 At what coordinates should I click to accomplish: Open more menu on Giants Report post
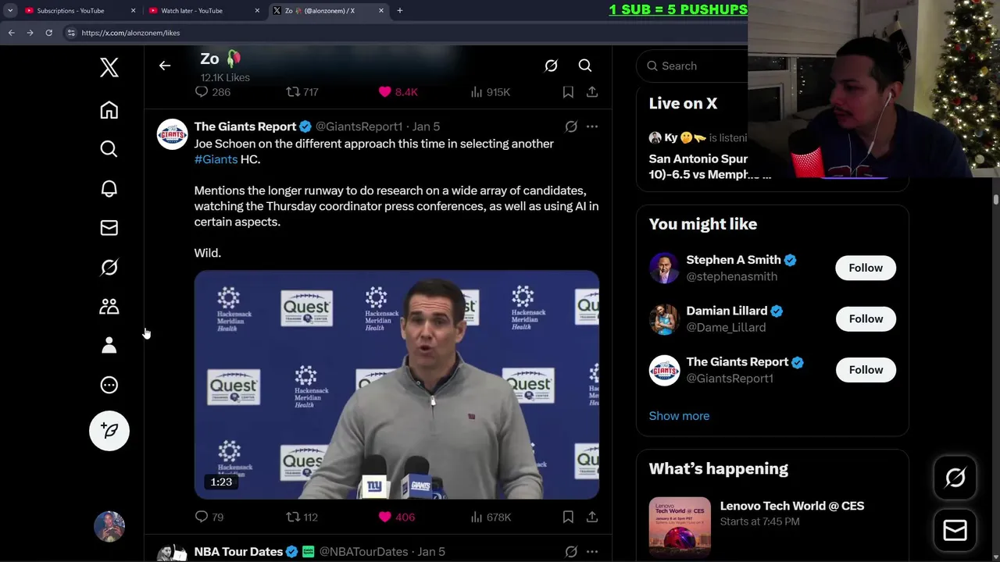point(592,126)
